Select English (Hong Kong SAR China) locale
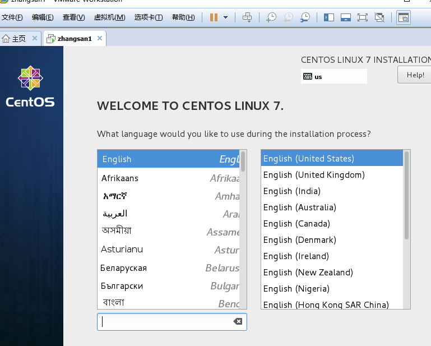This screenshot has width=431, height=346. click(x=332, y=303)
